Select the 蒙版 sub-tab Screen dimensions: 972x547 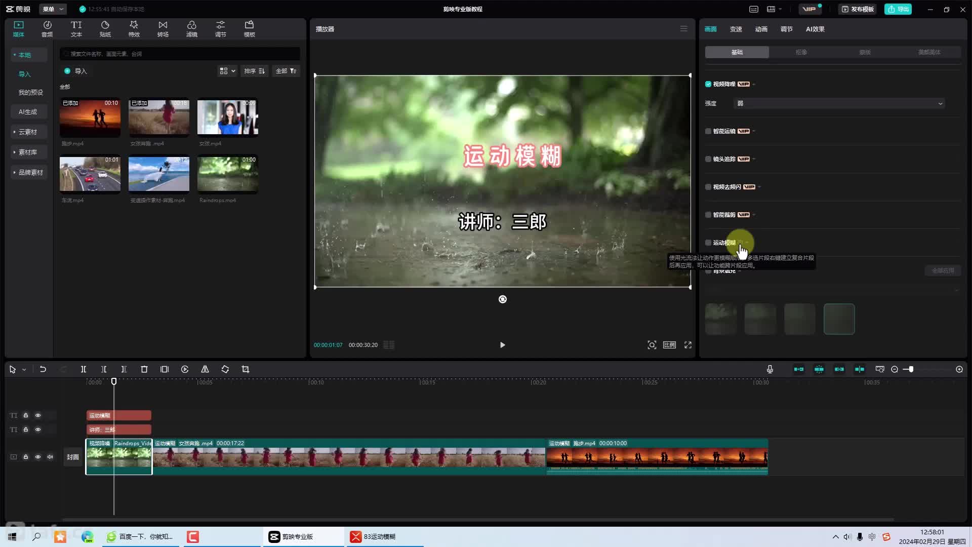[865, 52]
